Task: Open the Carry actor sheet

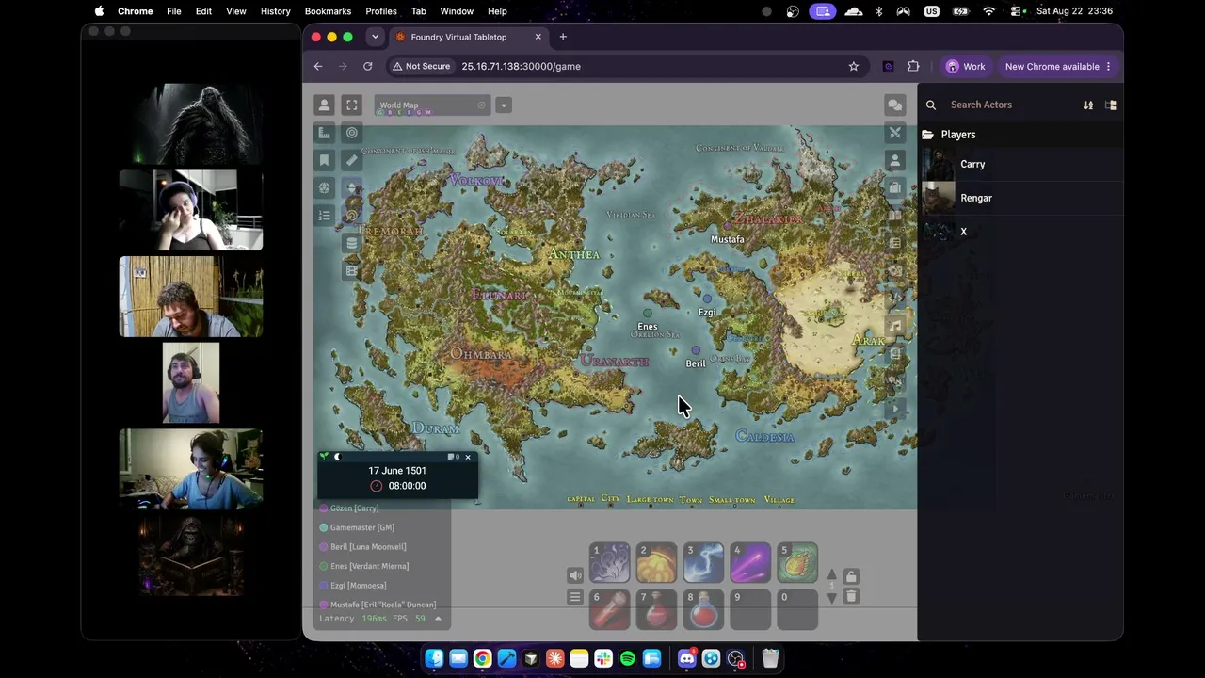Action: (1020, 164)
